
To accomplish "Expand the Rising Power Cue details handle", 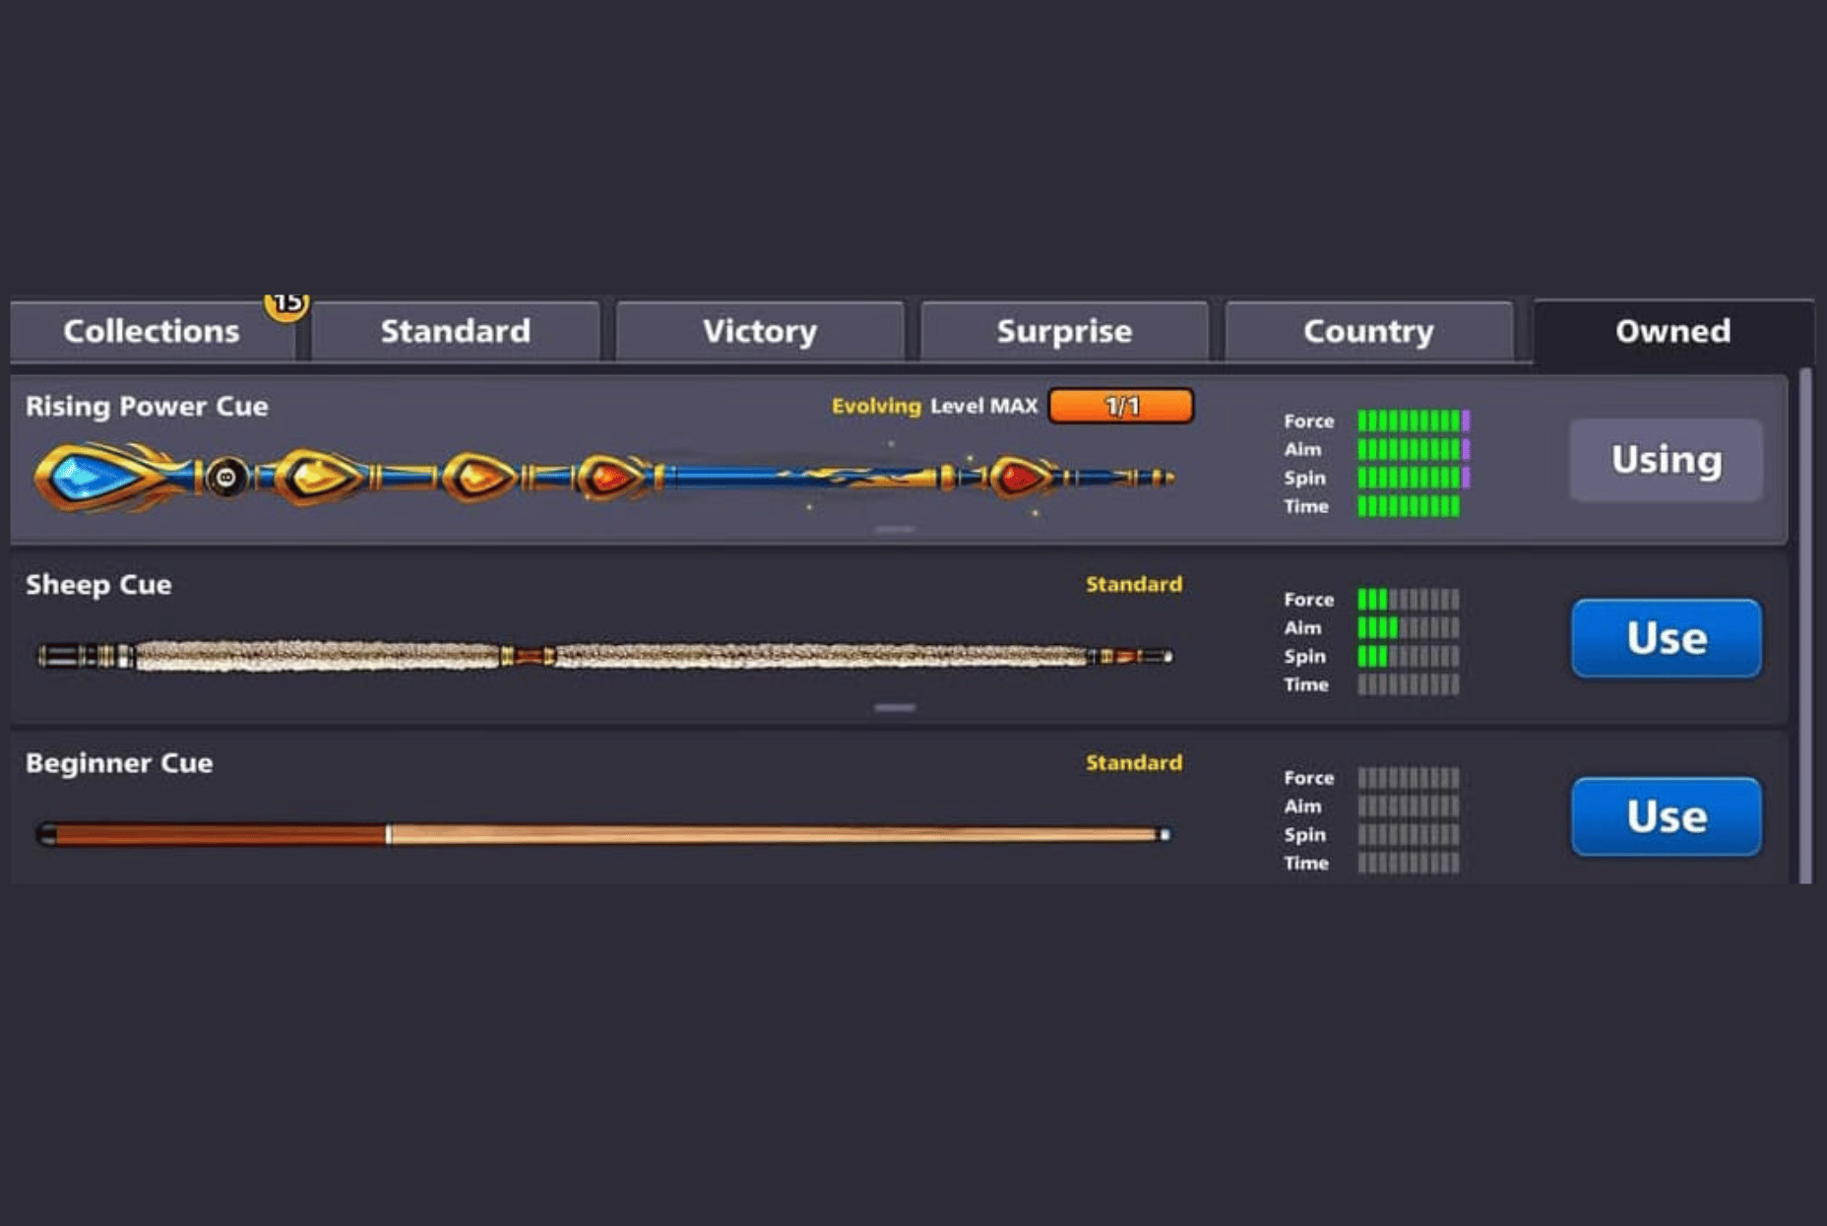I will [894, 529].
